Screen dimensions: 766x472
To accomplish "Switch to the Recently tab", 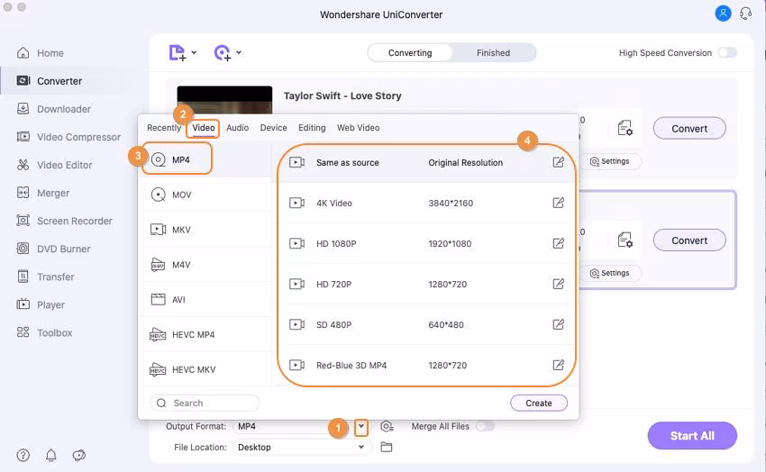I will tap(164, 127).
